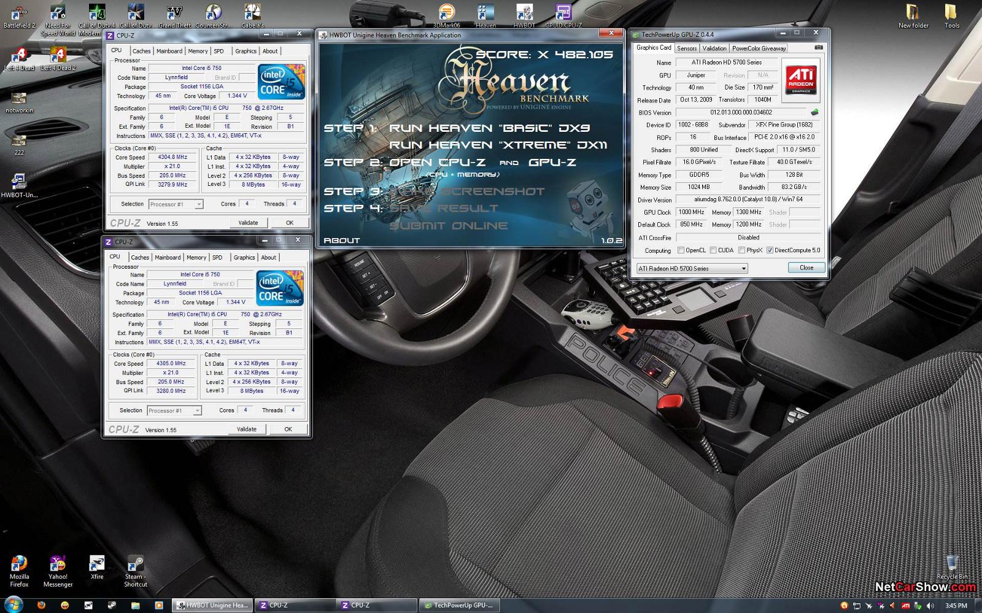Click the save BIOS icon in GPU-Z
982x613 pixels.
click(x=814, y=112)
